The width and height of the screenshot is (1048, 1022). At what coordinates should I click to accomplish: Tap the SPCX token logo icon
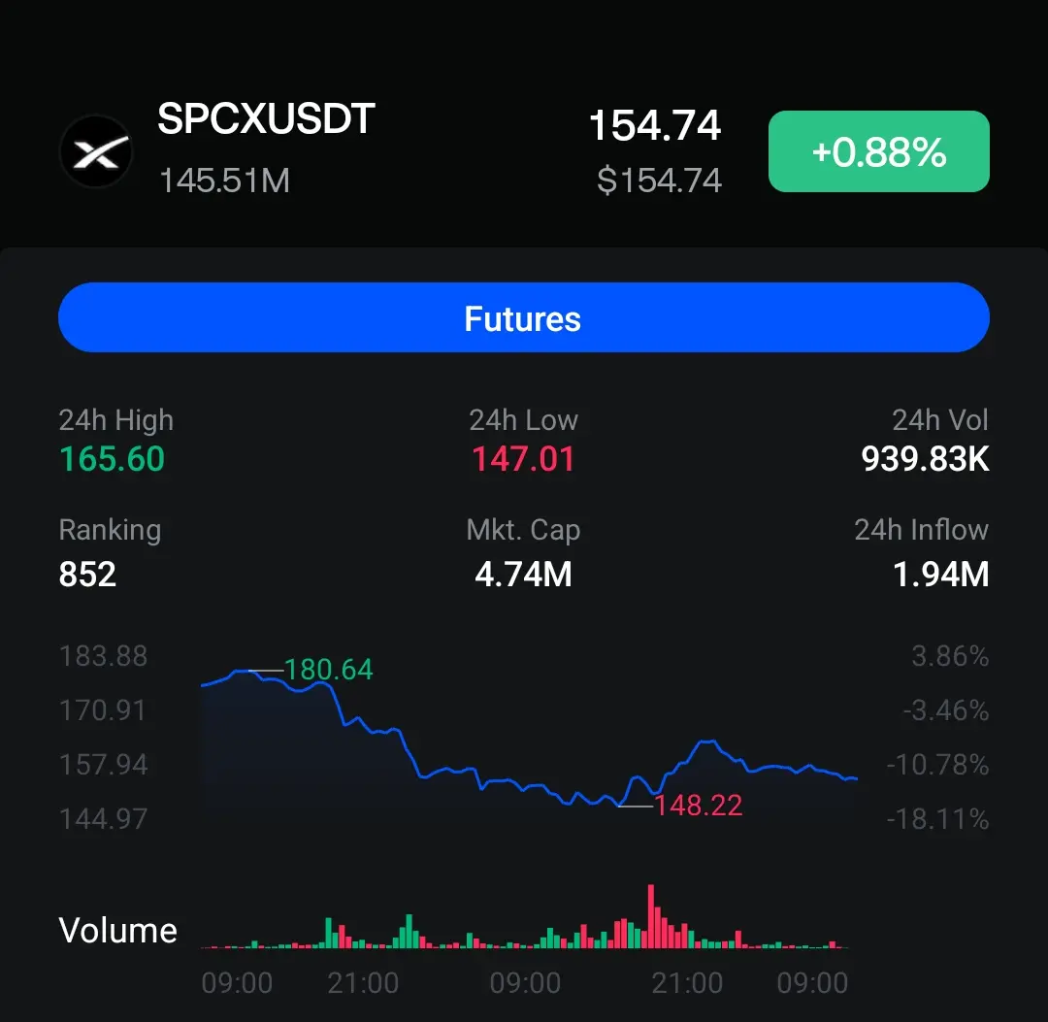96,151
